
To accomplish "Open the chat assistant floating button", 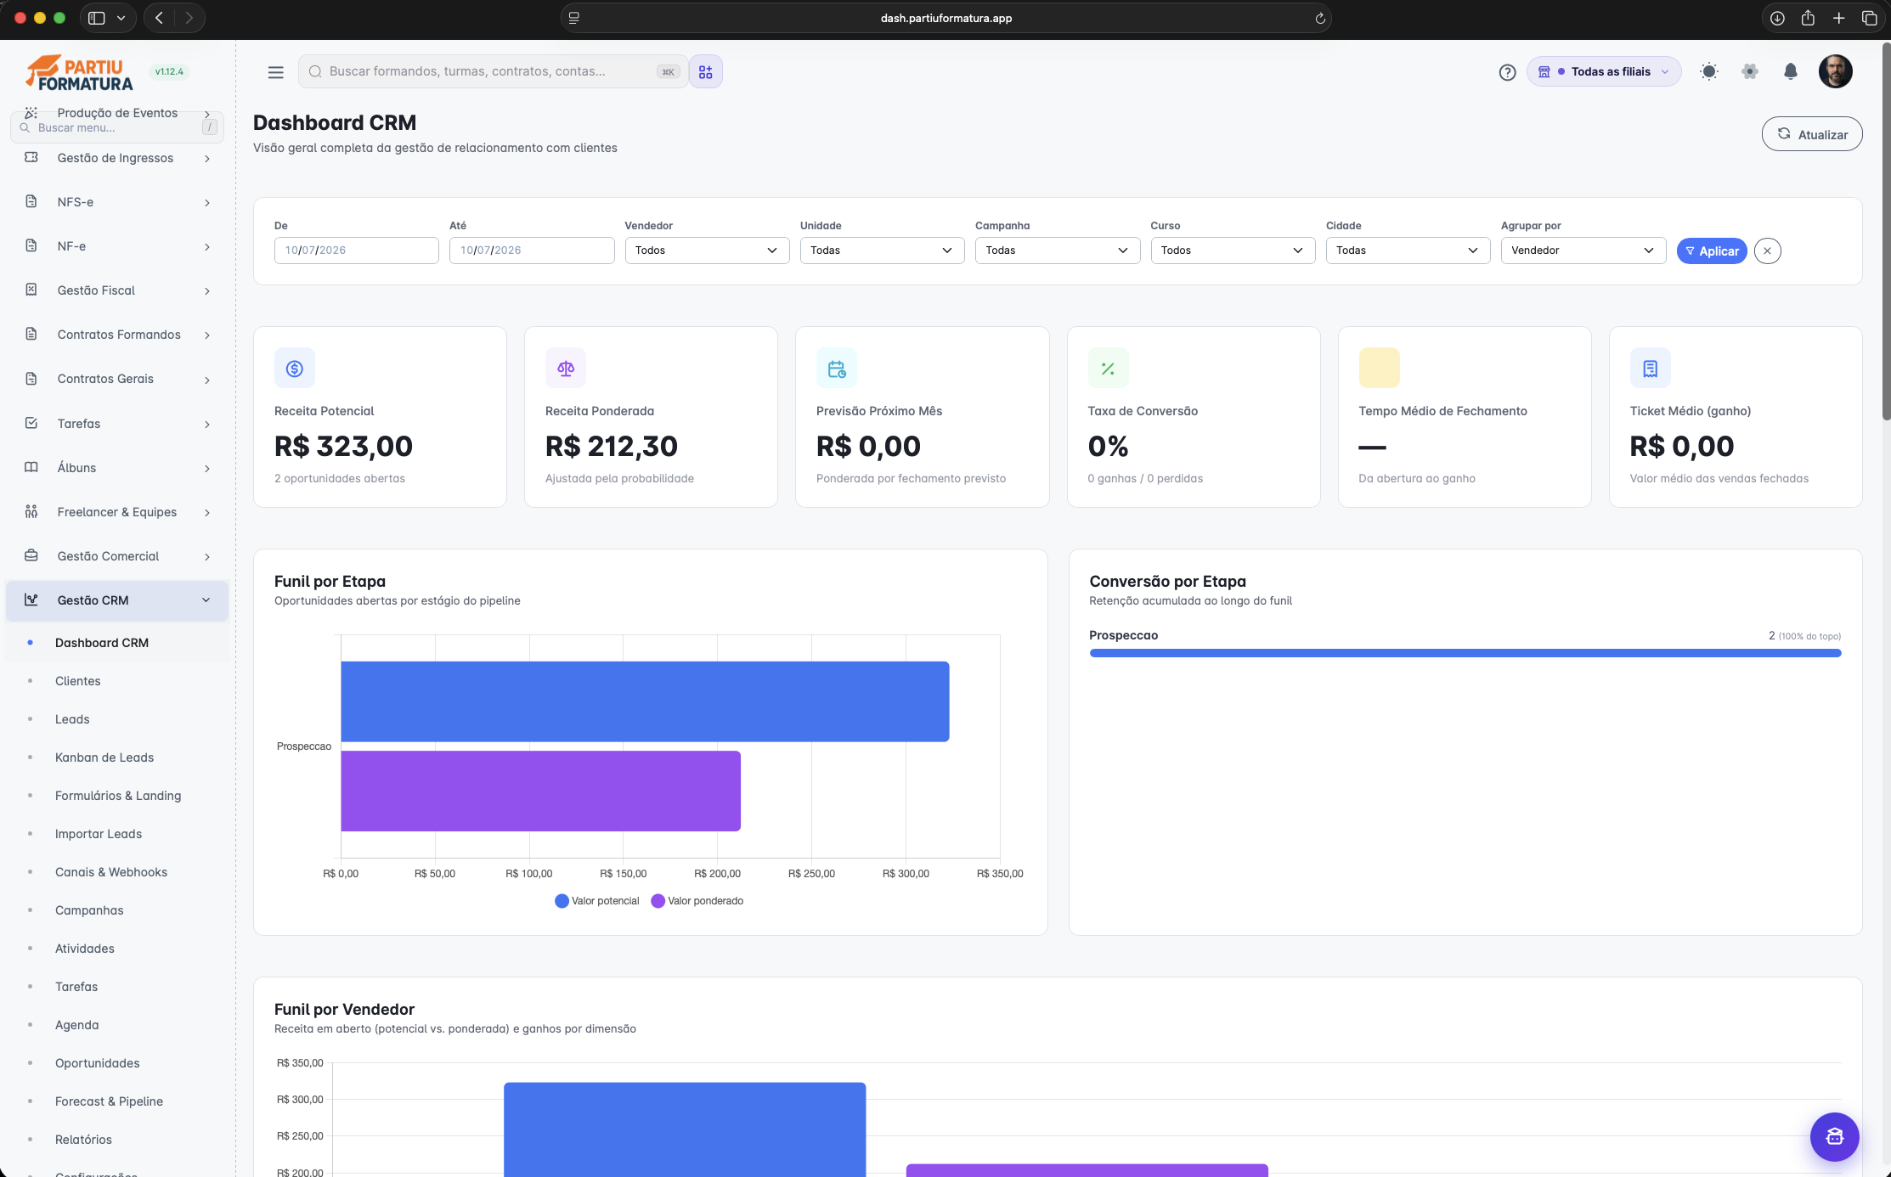I will tap(1834, 1136).
